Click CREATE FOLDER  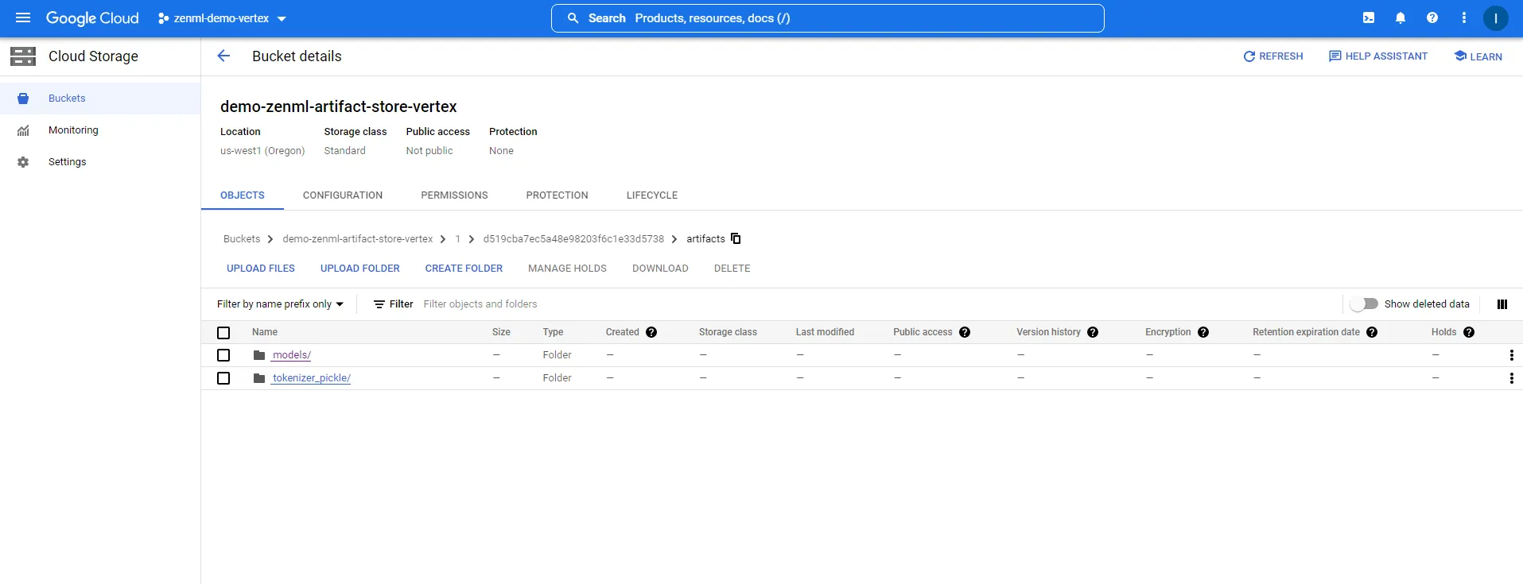pyautogui.click(x=464, y=269)
